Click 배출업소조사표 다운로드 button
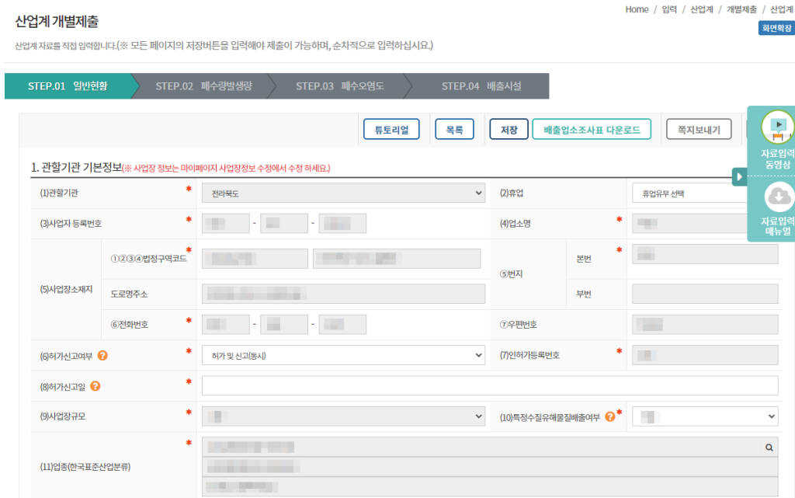Image resolution: width=795 pixels, height=498 pixels. [592, 129]
